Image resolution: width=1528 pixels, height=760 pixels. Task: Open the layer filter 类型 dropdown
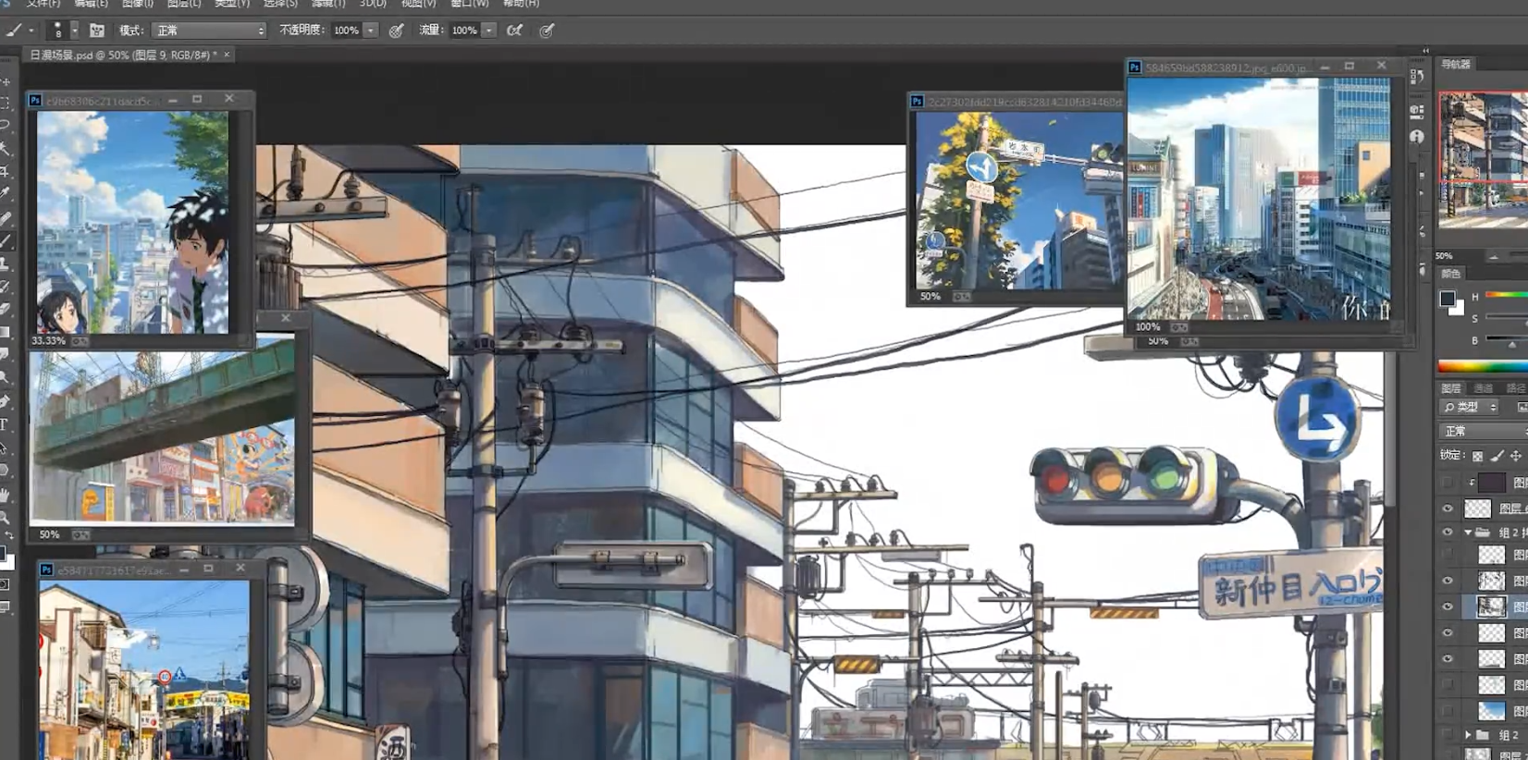click(x=1469, y=407)
